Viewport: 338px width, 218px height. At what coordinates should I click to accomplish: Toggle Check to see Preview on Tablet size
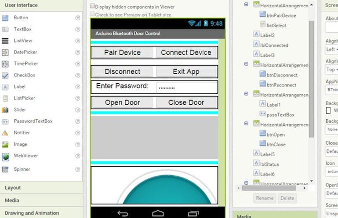coord(92,14)
